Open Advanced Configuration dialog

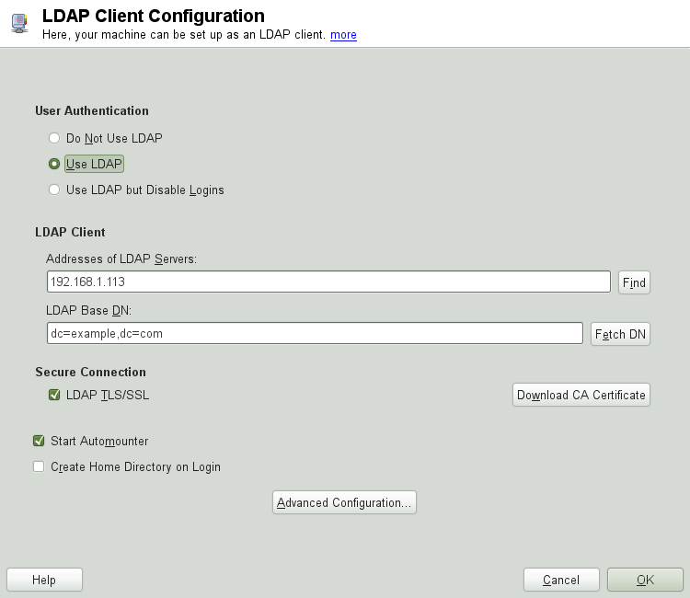[x=344, y=502]
